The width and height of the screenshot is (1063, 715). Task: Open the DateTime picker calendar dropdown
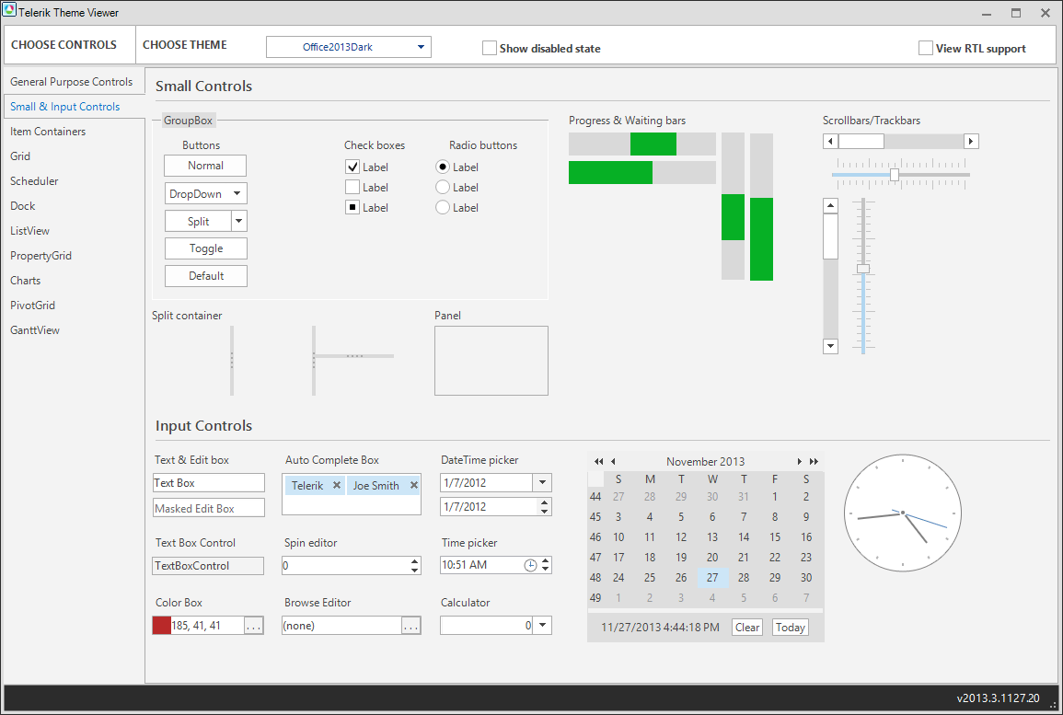tap(542, 482)
